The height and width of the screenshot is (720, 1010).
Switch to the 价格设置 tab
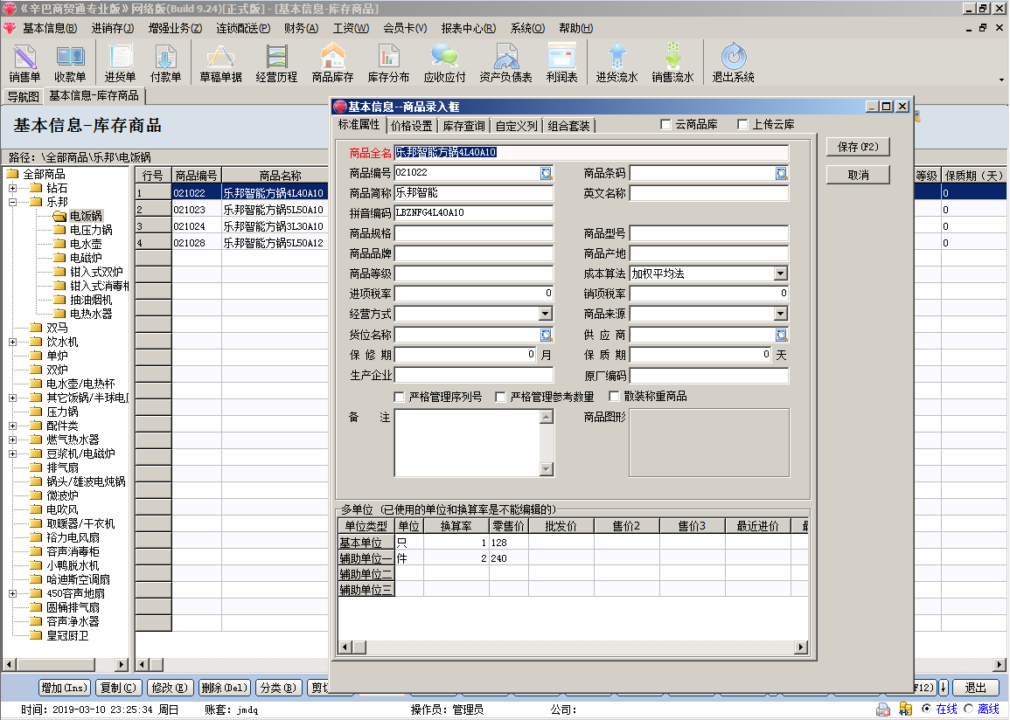412,126
